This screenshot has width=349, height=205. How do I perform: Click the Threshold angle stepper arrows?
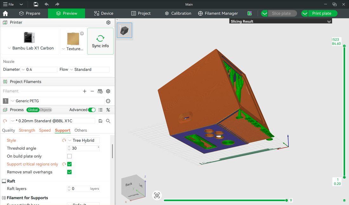(69, 148)
